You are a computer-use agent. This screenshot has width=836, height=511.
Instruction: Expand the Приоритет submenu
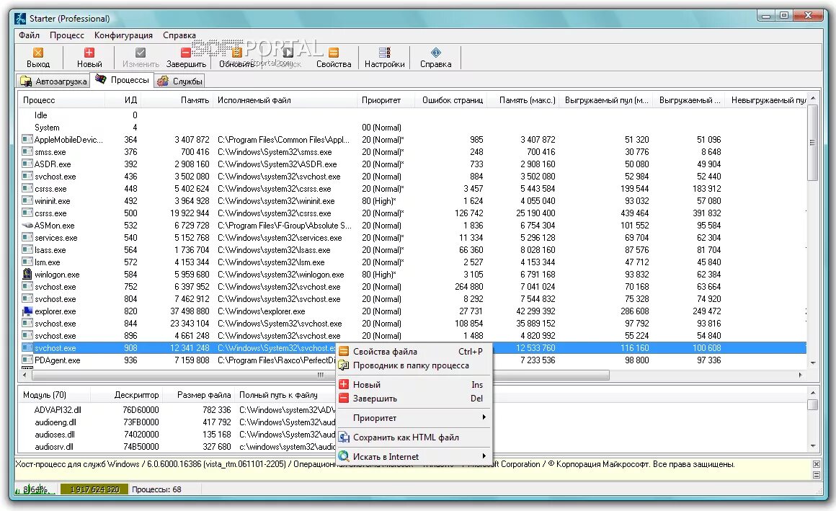tap(414, 417)
